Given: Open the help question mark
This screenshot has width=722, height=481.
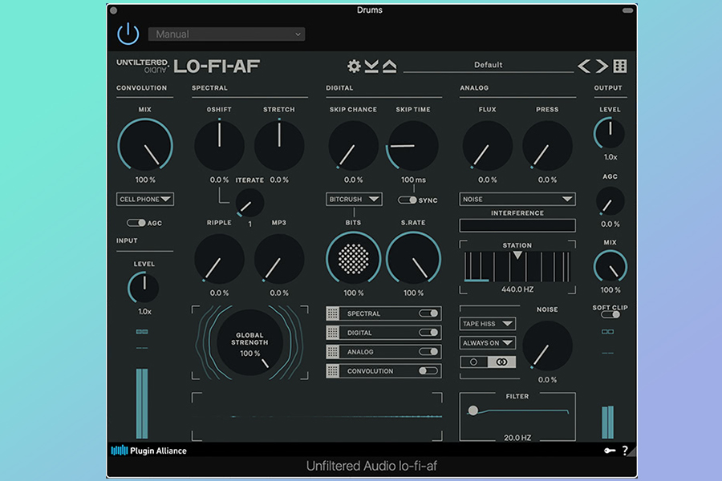Looking at the screenshot, I should coord(625,451).
